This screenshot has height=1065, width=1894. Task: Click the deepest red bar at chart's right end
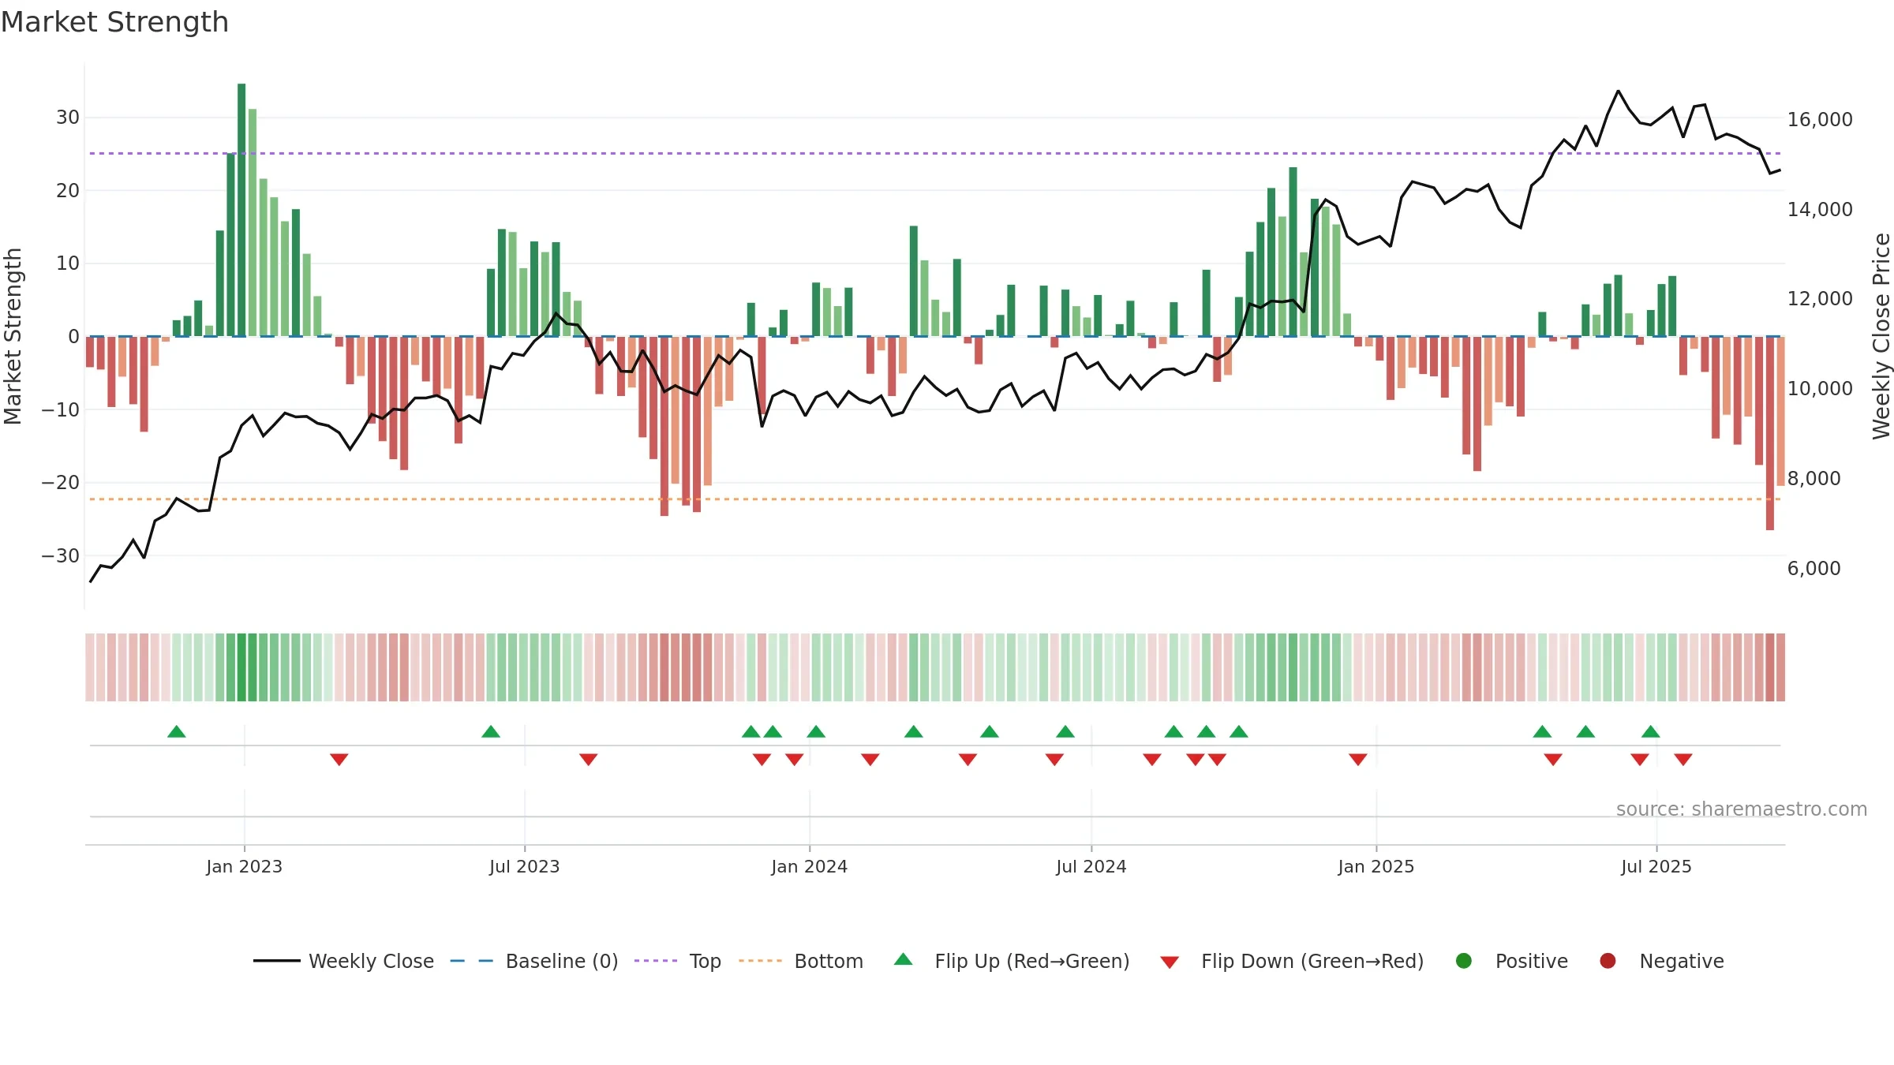coord(1770,433)
